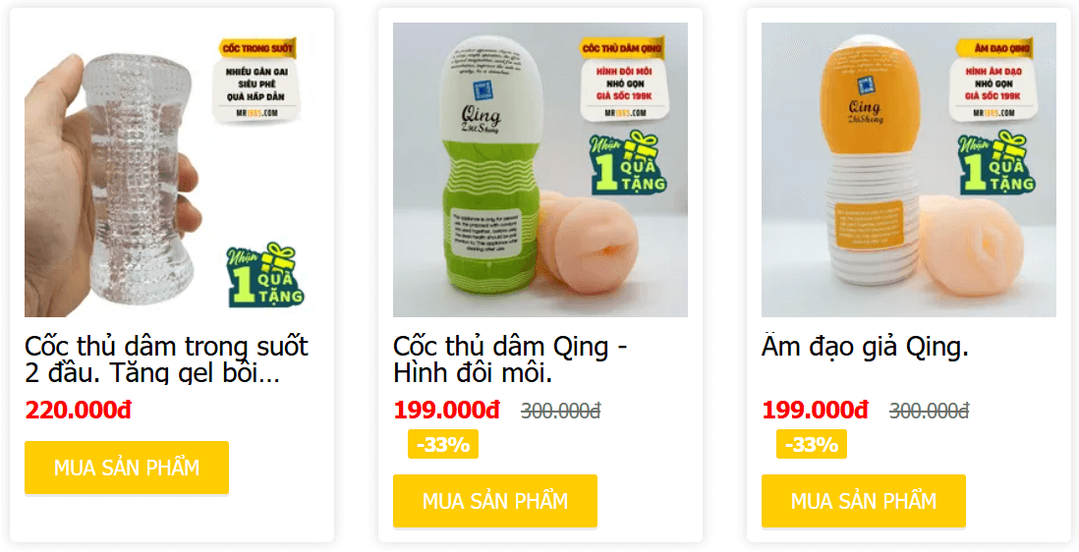Screen dimensions: 1079x552
Task: Click the -33% badge under the green product
Action: [443, 444]
